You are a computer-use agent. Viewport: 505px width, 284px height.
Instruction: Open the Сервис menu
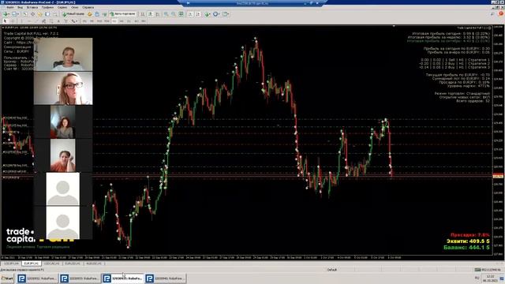click(x=62, y=7)
